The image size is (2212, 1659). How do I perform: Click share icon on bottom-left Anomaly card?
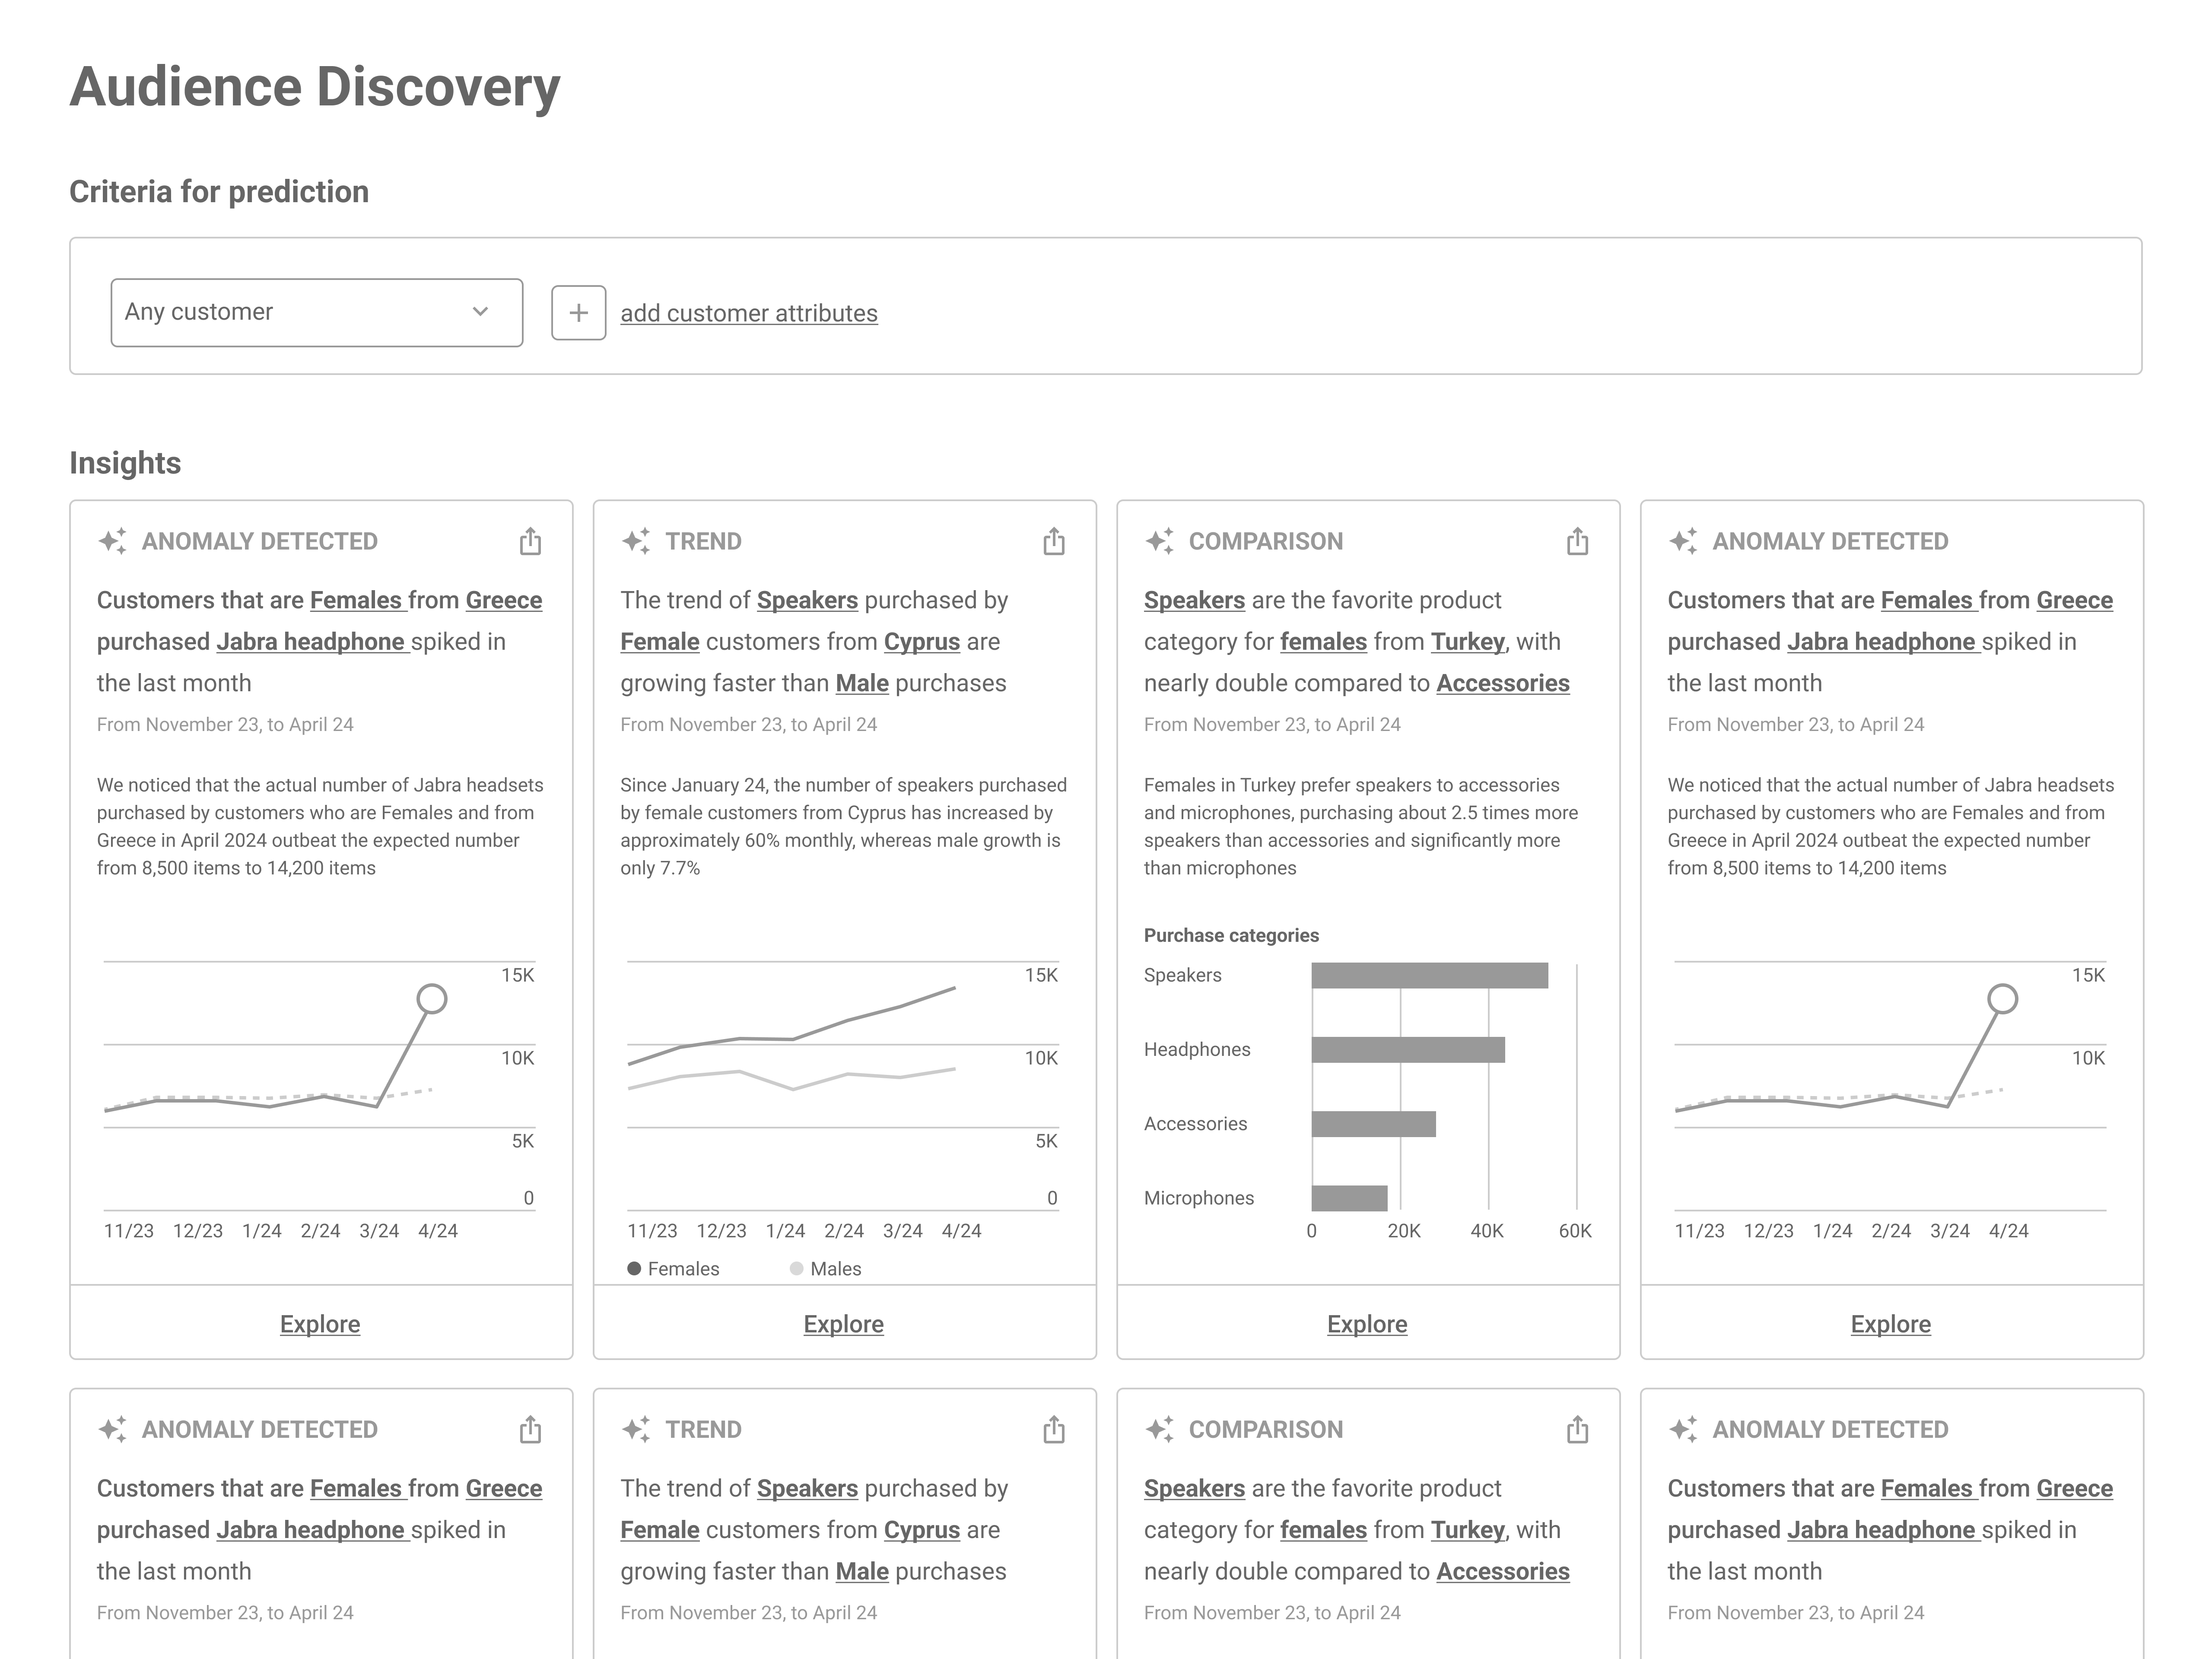(x=530, y=1429)
